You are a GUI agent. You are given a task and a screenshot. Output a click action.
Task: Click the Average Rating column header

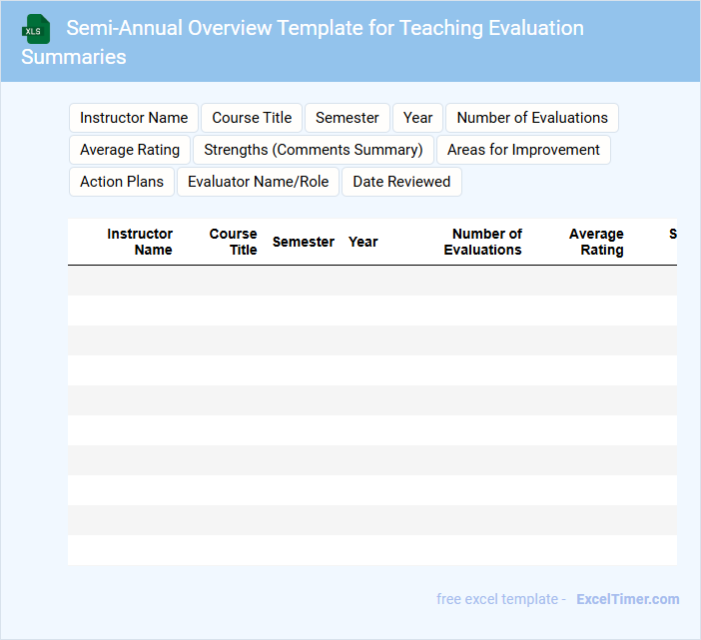[596, 242]
